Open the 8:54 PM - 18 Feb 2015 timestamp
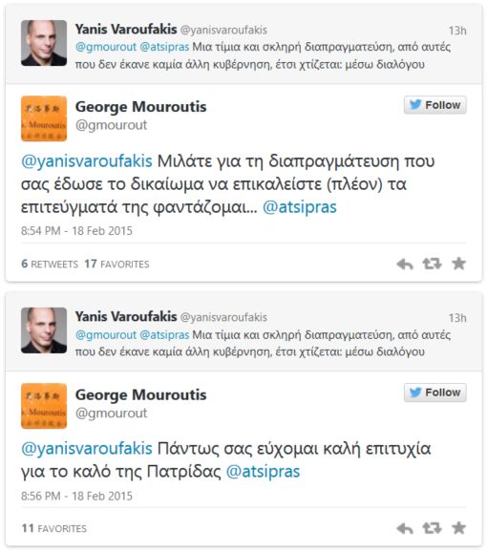The image size is (487, 553). 76,230
